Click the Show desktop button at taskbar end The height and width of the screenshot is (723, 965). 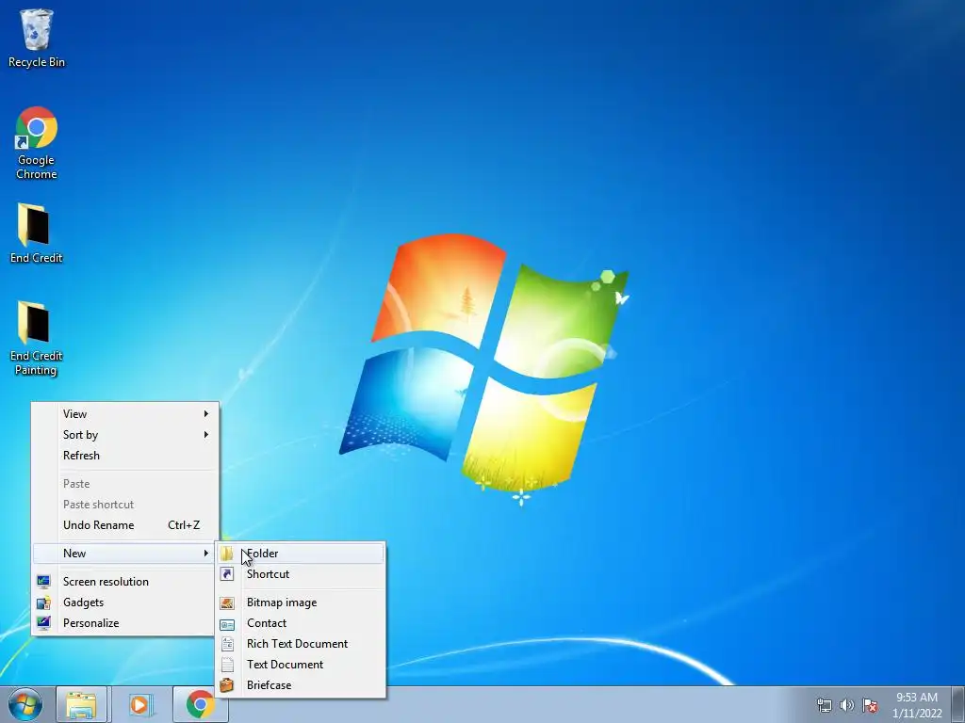[958, 705]
